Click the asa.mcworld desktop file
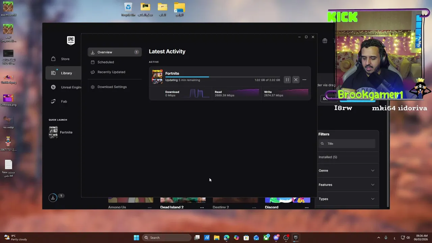 tap(8, 9)
